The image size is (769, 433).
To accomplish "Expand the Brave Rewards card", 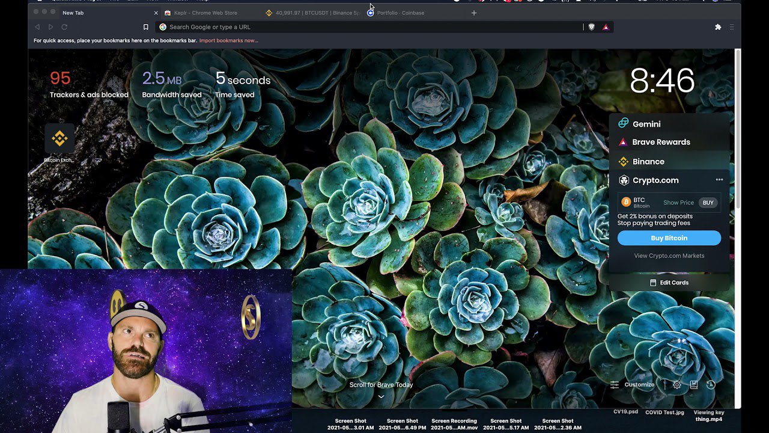I will pos(669,142).
